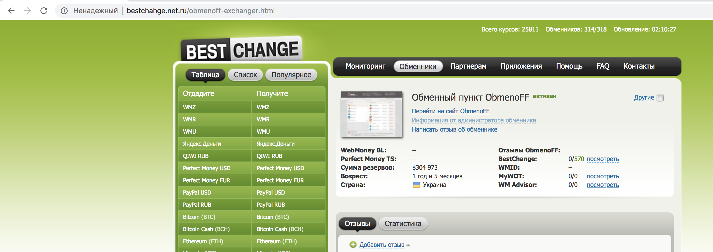Open the site info icon beside Ненадежный
Viewport: 713px width, 252px height.
pos(64,11)
